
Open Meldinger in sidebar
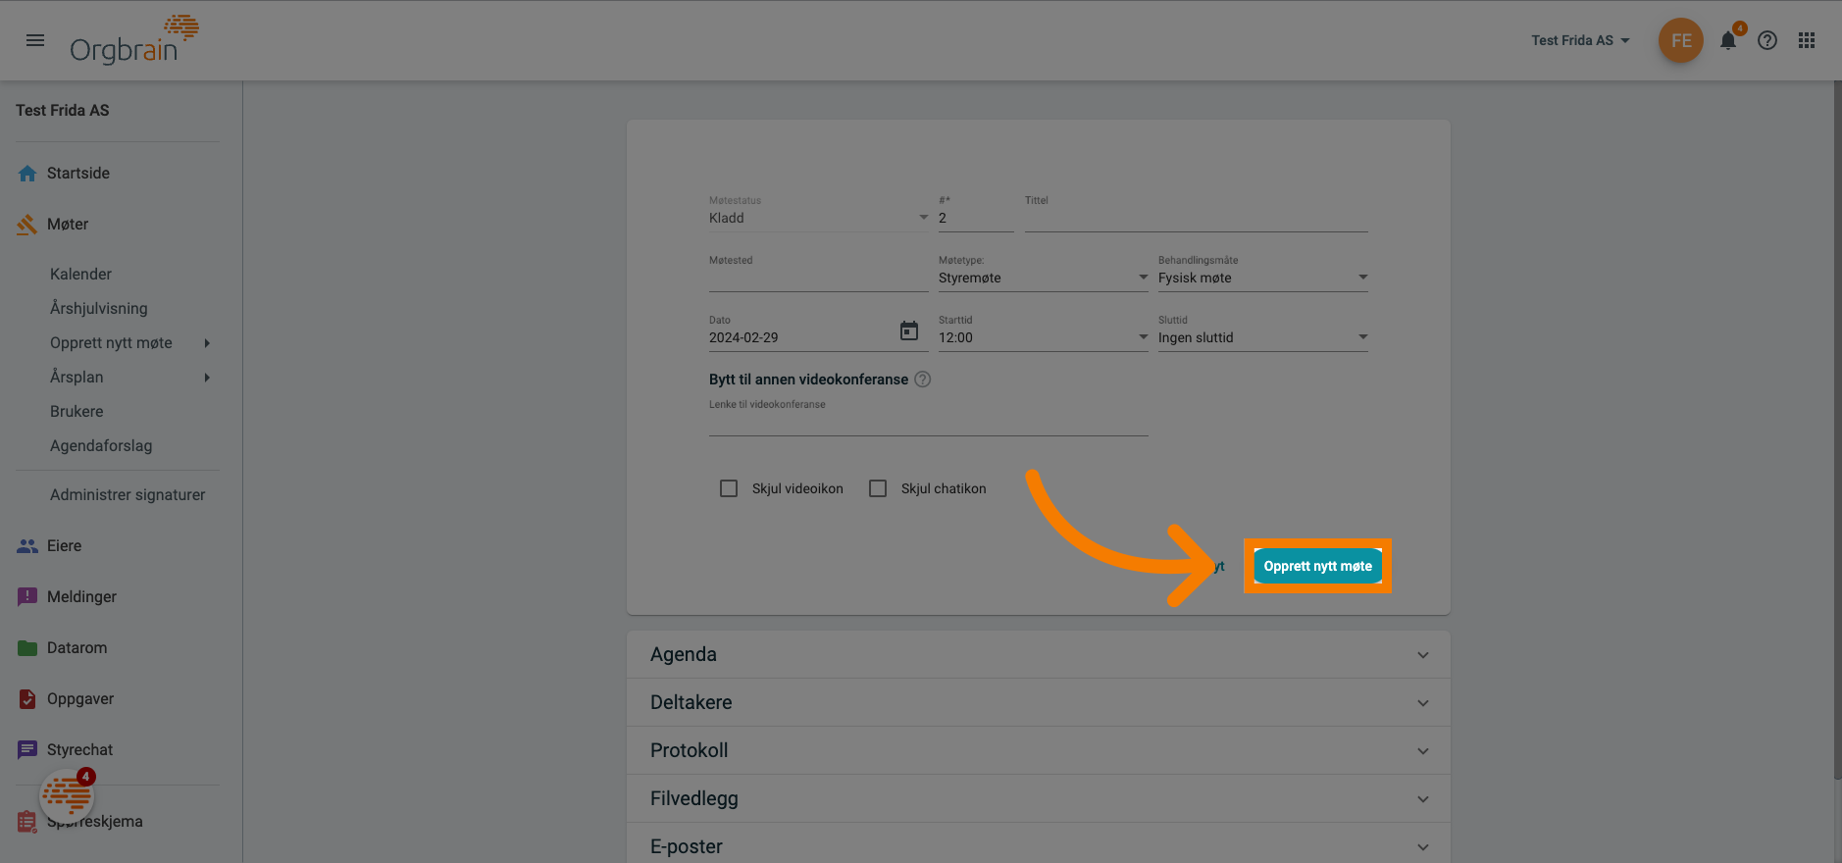[81, 597]
